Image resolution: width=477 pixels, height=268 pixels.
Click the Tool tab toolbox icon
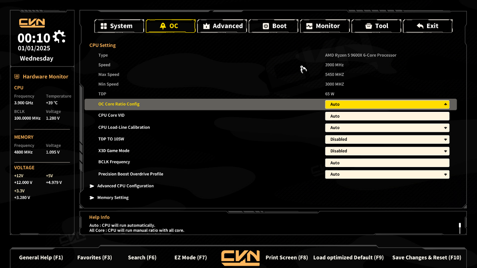[x=369, y=26]
